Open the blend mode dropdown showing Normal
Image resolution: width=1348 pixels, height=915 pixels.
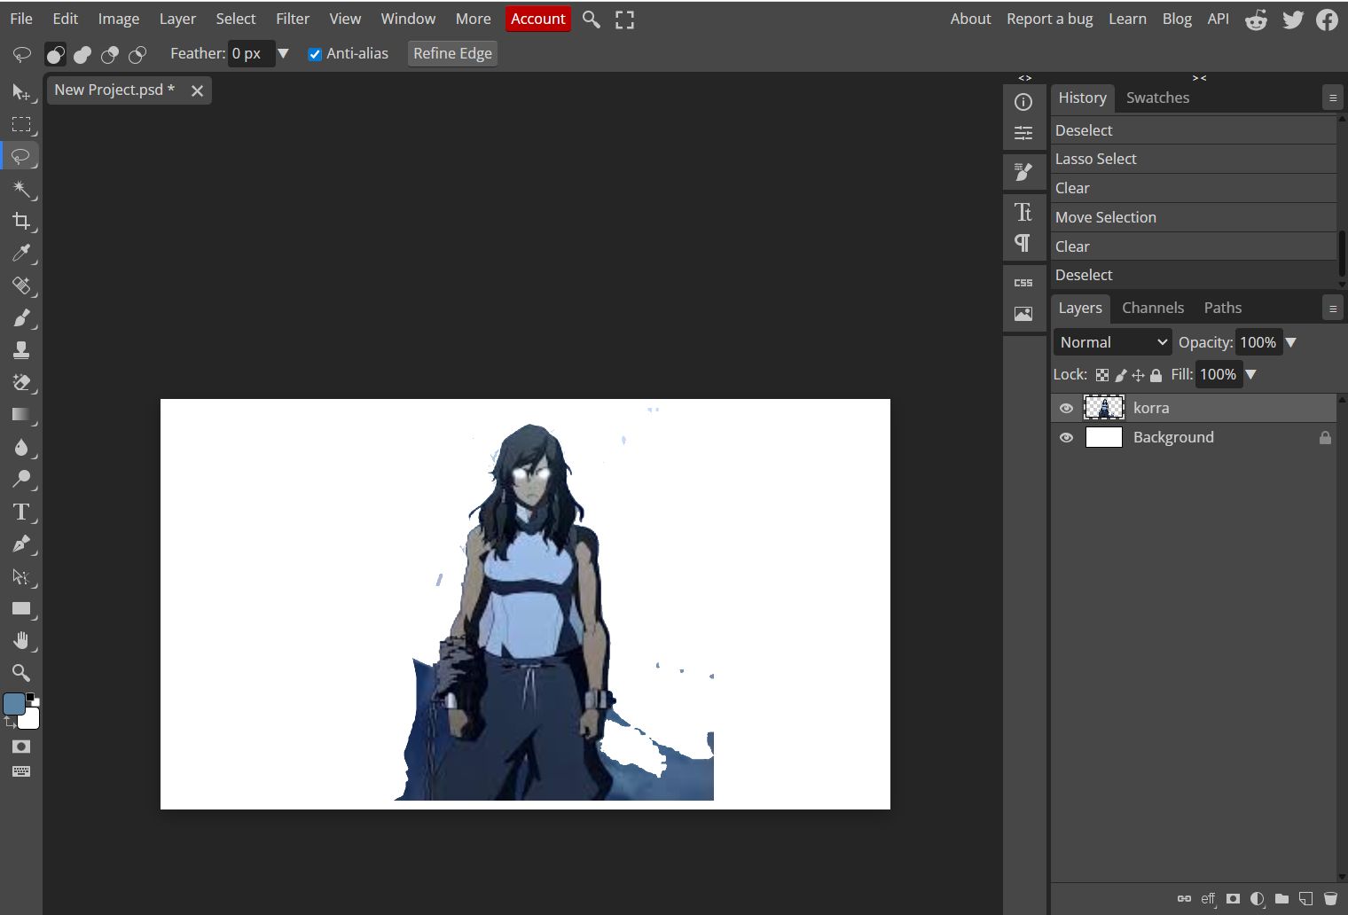(1111, 341)
